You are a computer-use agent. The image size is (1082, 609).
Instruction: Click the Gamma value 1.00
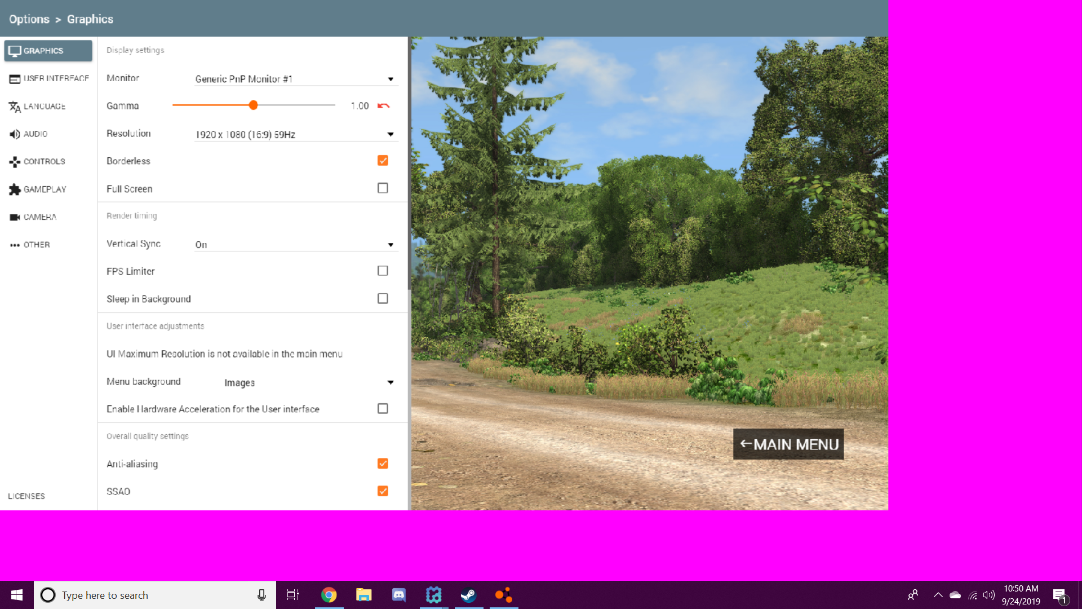(360, 106)
